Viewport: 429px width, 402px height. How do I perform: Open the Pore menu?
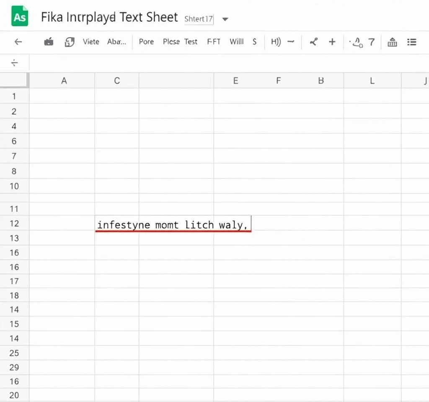pyautogui.click(x=146, y=41)
